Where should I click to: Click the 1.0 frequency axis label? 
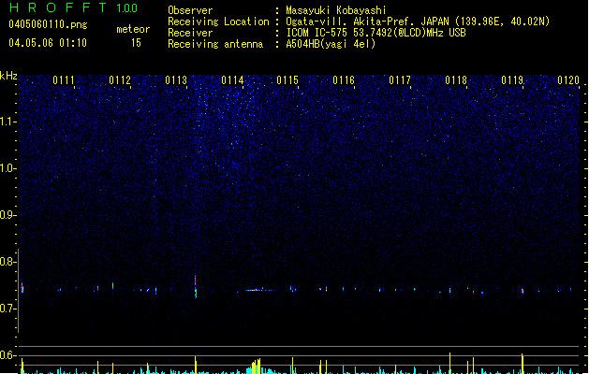[8, 168]
